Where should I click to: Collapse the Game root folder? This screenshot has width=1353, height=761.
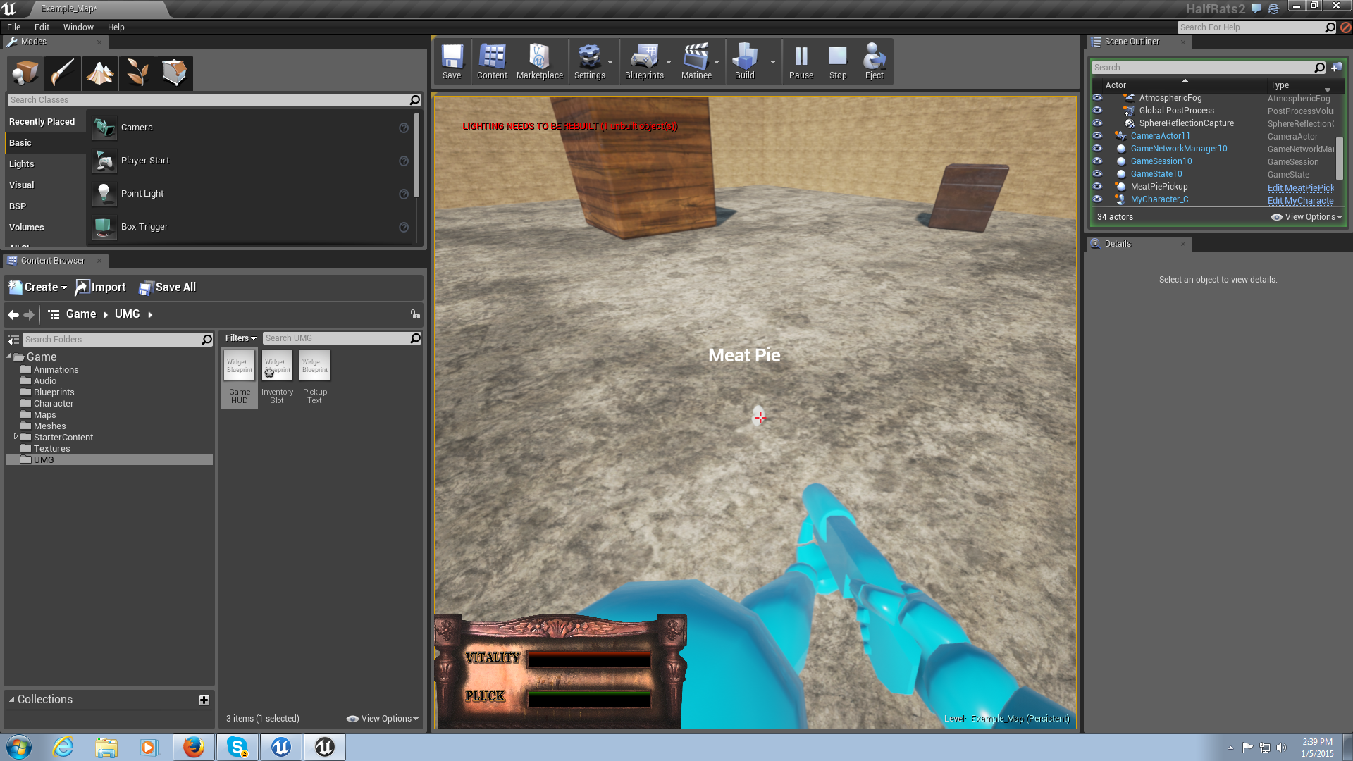point(9,357)
